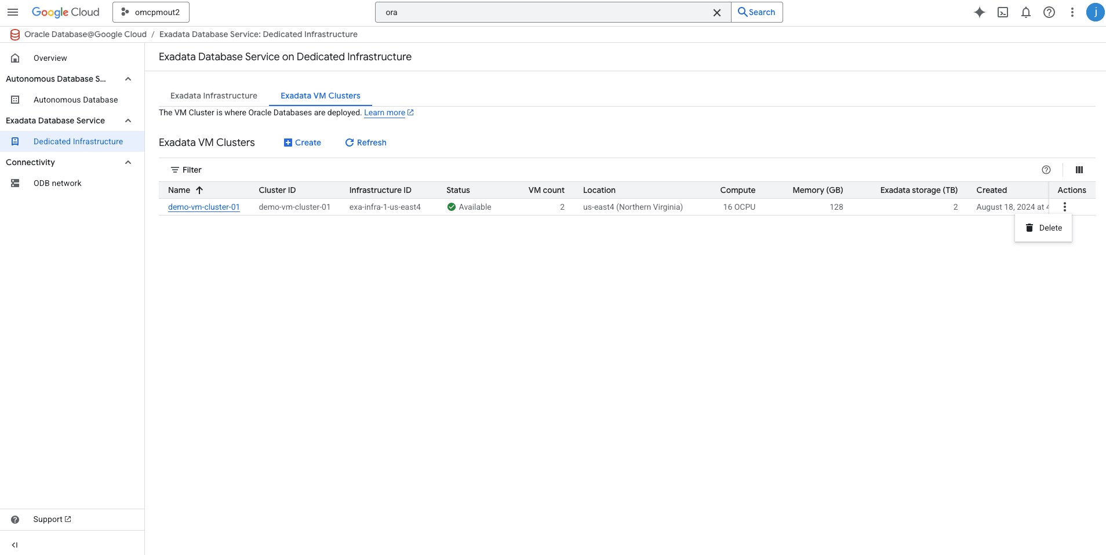Screen dimensions: 1106x555
Task: Collapse the Exadata Database Service section
Action: point(128,121)
